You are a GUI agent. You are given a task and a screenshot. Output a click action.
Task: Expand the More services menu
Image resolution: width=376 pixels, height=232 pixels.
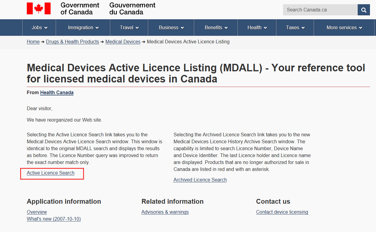[x=344, y=28]
